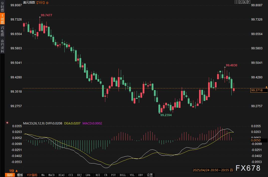The image size is (268, 177).
Task: Open the VIP指标 tab
Action: [32, 175]
